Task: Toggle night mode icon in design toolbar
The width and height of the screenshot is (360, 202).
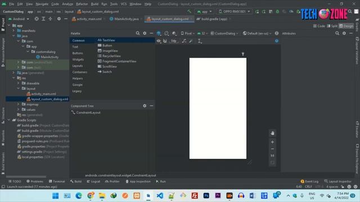Action: 174,34
